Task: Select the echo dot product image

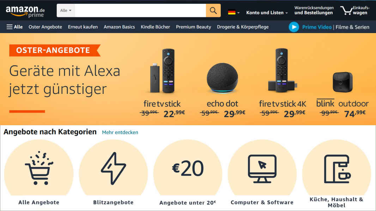Action: 223,78
